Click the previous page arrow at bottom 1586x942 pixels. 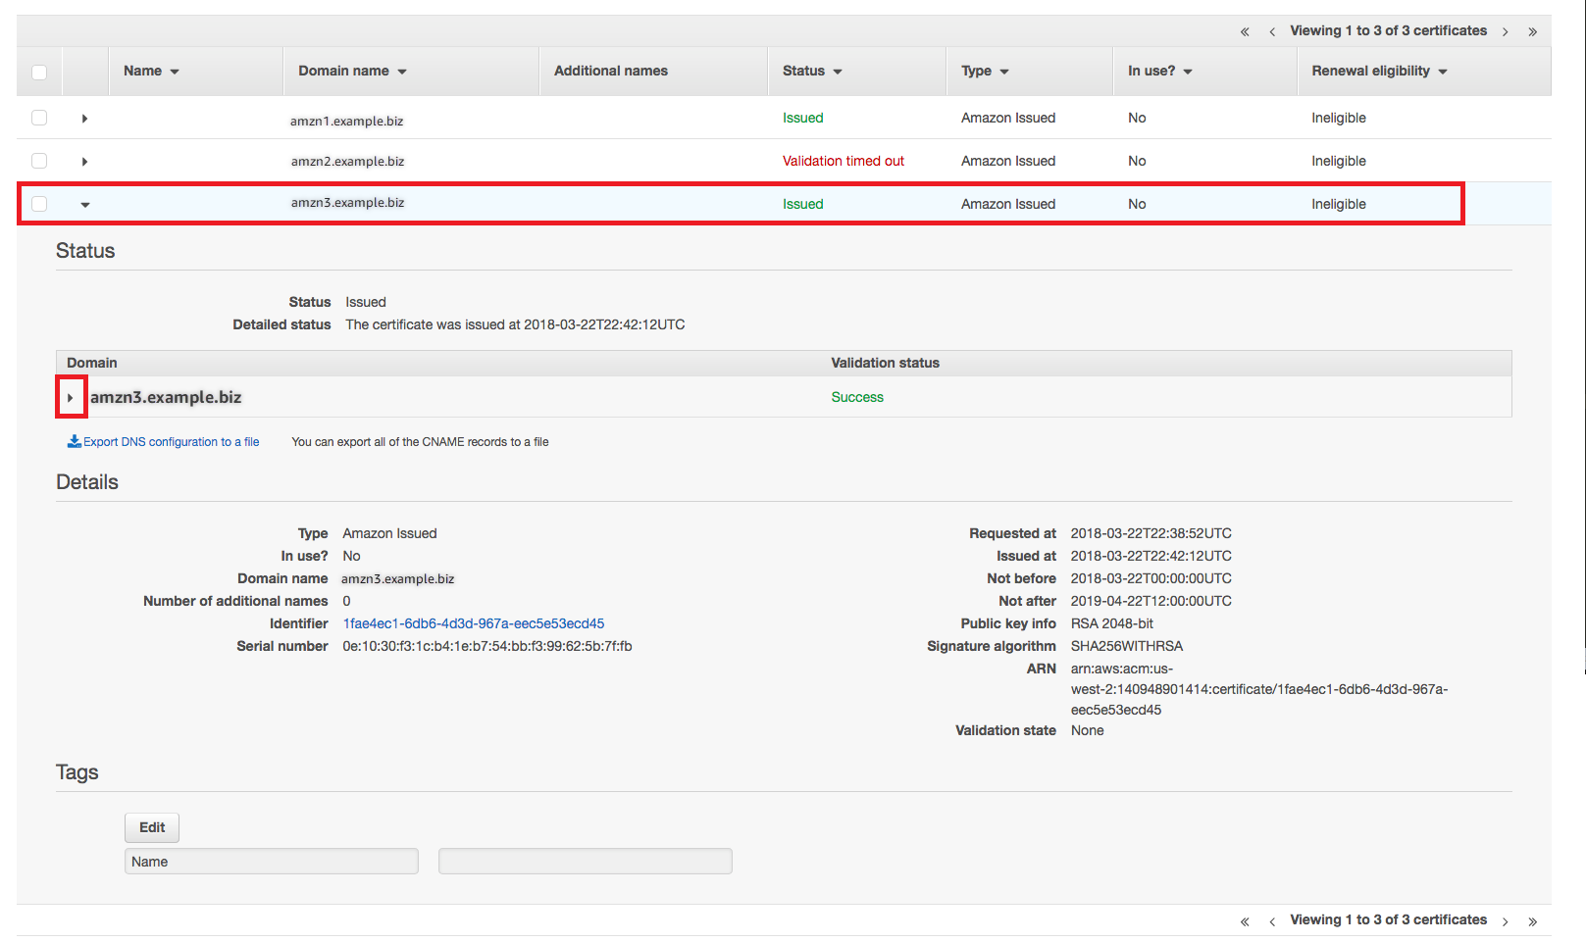pos(1271,919)
